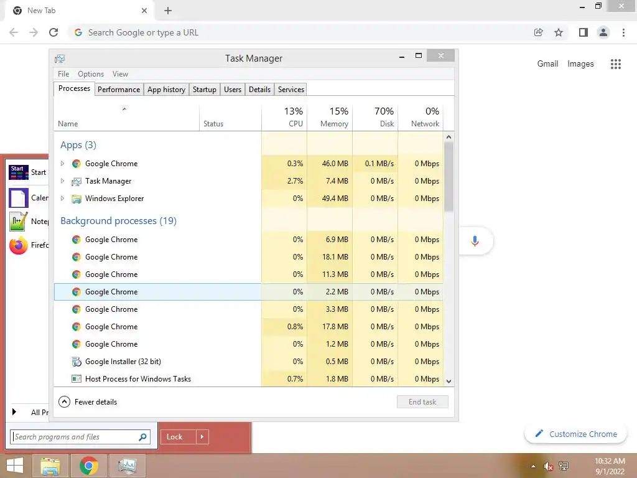Switch to the Details tab

point(259,90)
